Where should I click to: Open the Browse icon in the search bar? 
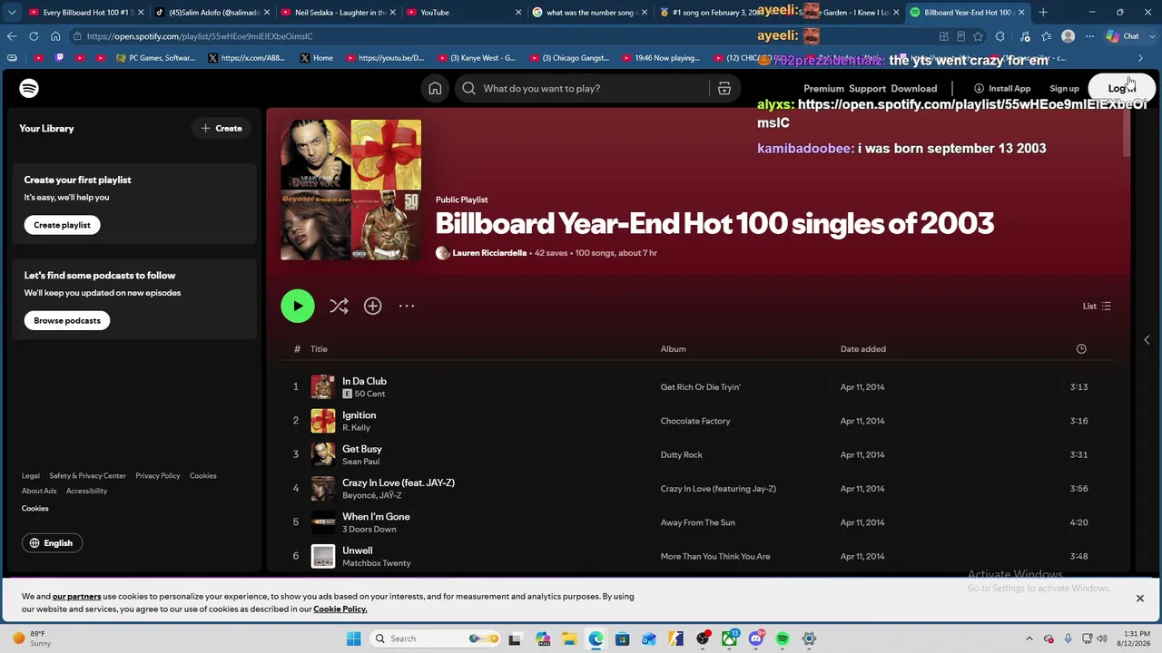coord(724,88)
